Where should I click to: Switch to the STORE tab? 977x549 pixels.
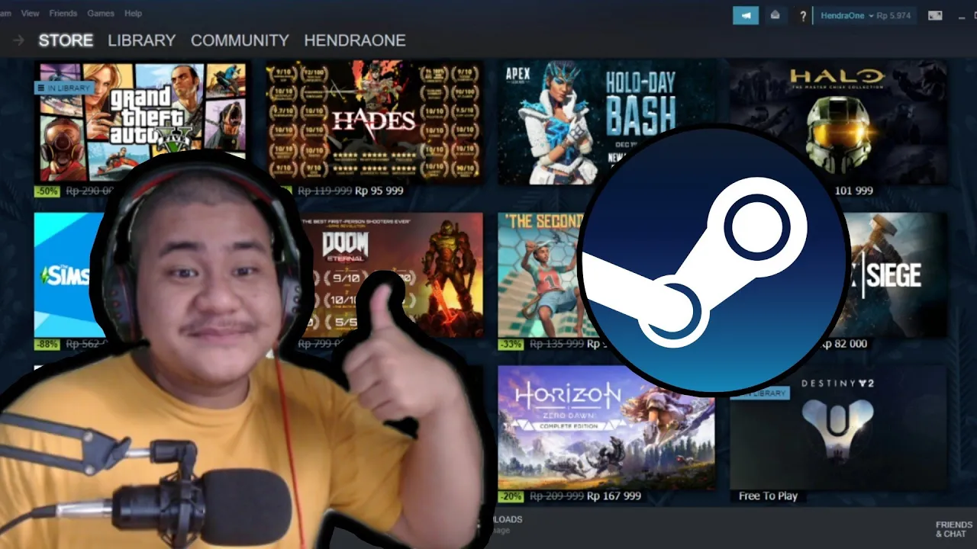pyautogui.click(x=66, y=40)
